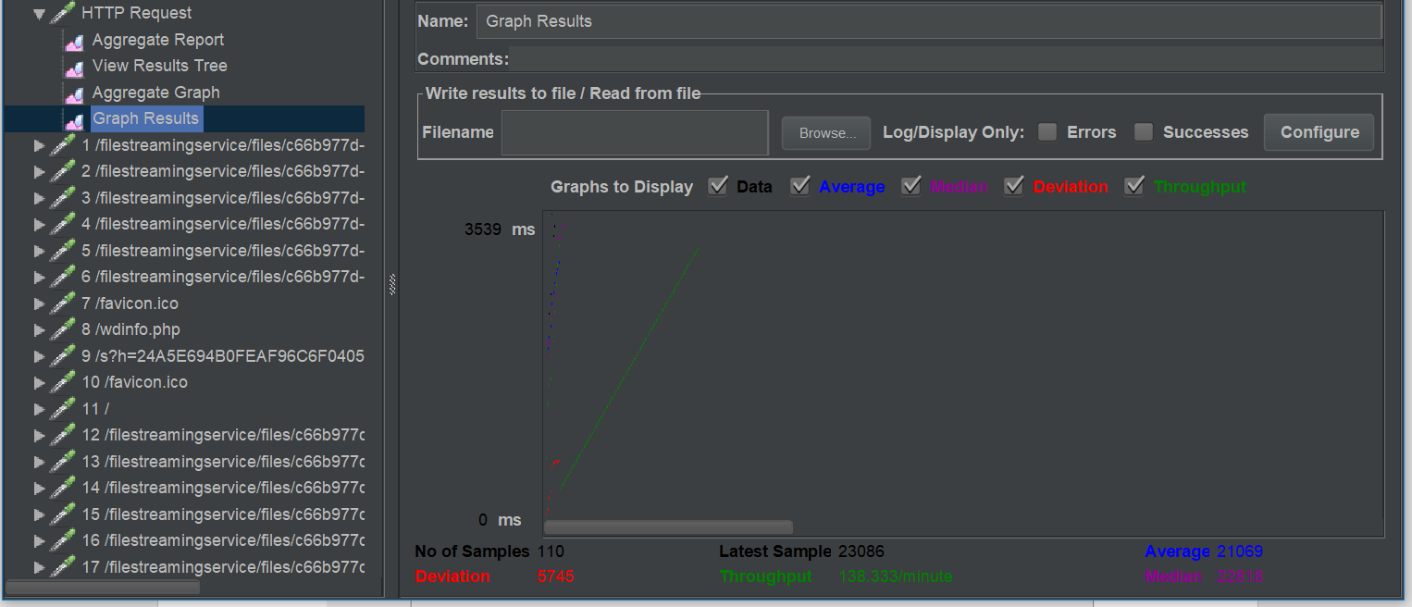1412x607 pixels.
Task: Uncheck the Median graph checkbox
Action: coord(911,186)
